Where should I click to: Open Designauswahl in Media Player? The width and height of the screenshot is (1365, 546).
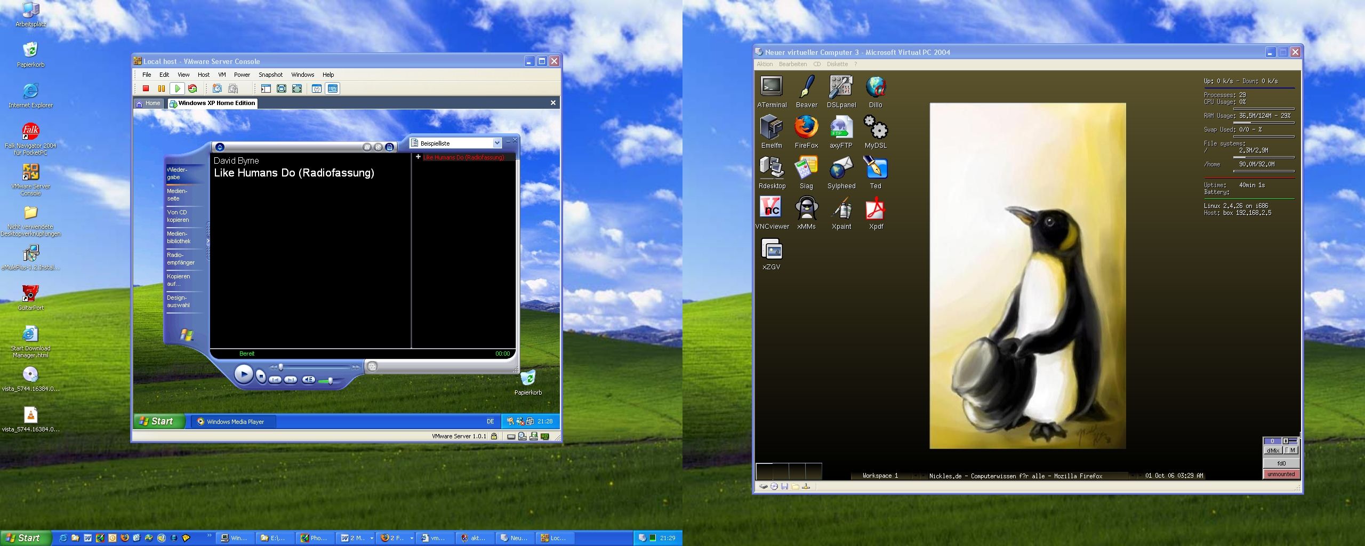[x=178, y=301]
